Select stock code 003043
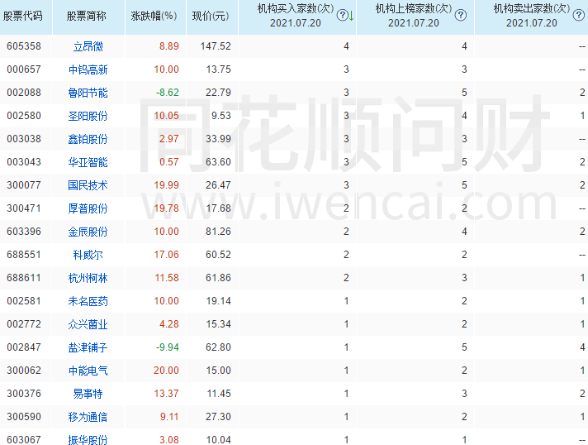588x445 pixels. pyautogui.click(x=24, y=162)
